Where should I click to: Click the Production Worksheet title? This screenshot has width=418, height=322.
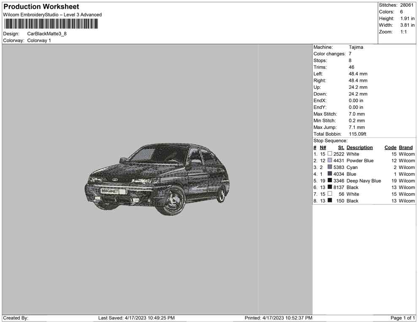coord(41,7)
